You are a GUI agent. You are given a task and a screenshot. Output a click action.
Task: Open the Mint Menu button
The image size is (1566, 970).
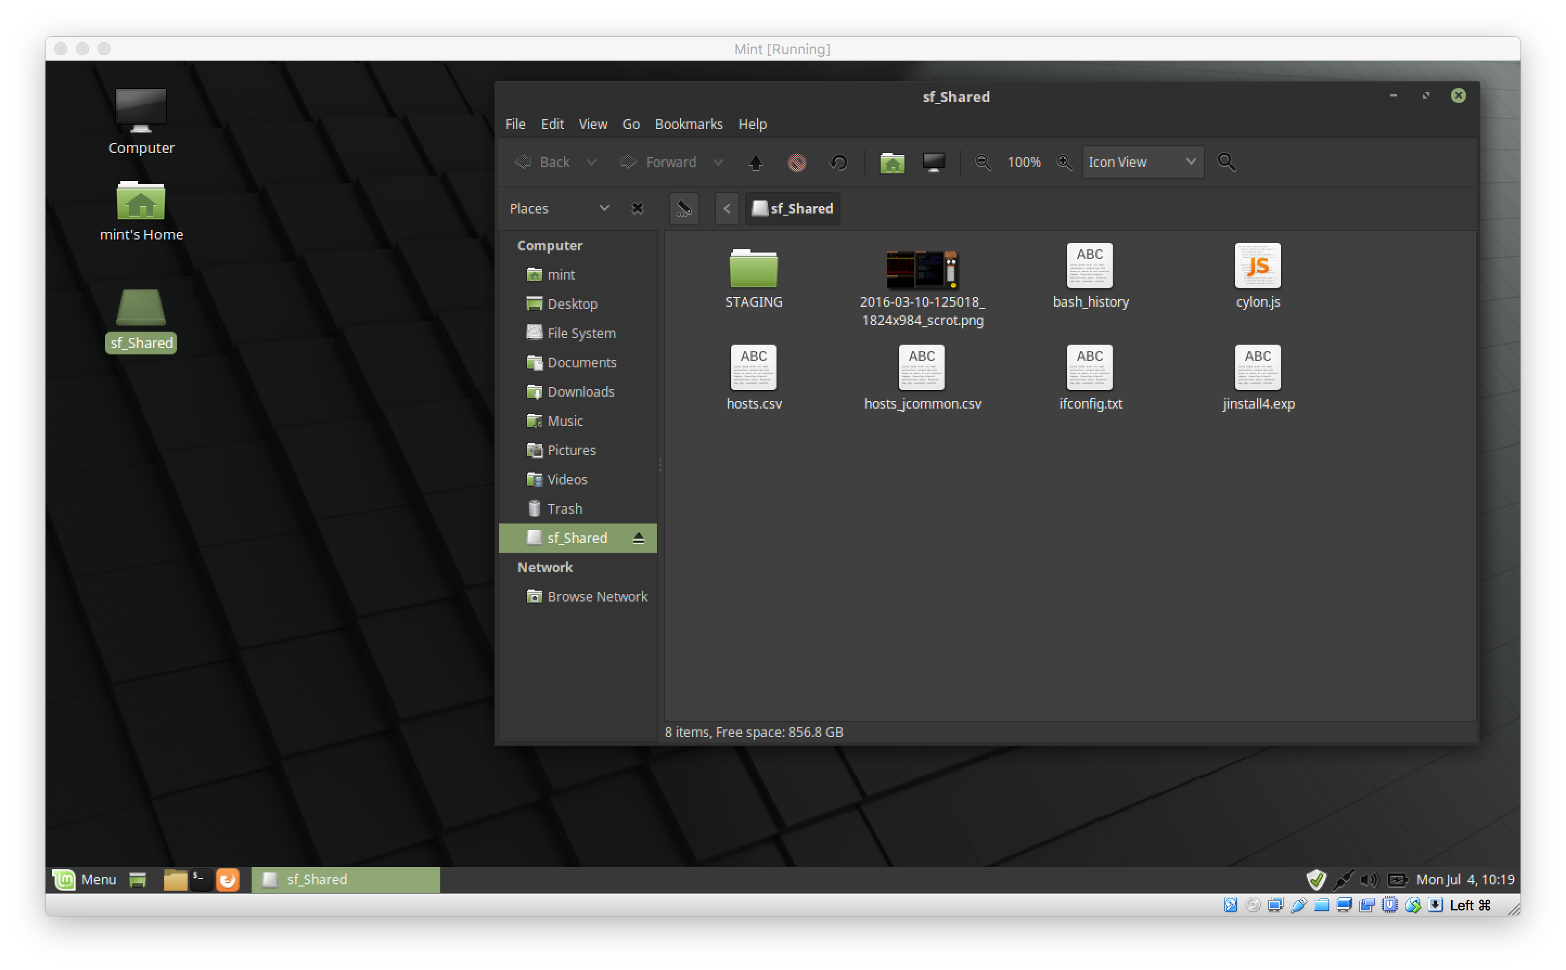click(85, 880)
